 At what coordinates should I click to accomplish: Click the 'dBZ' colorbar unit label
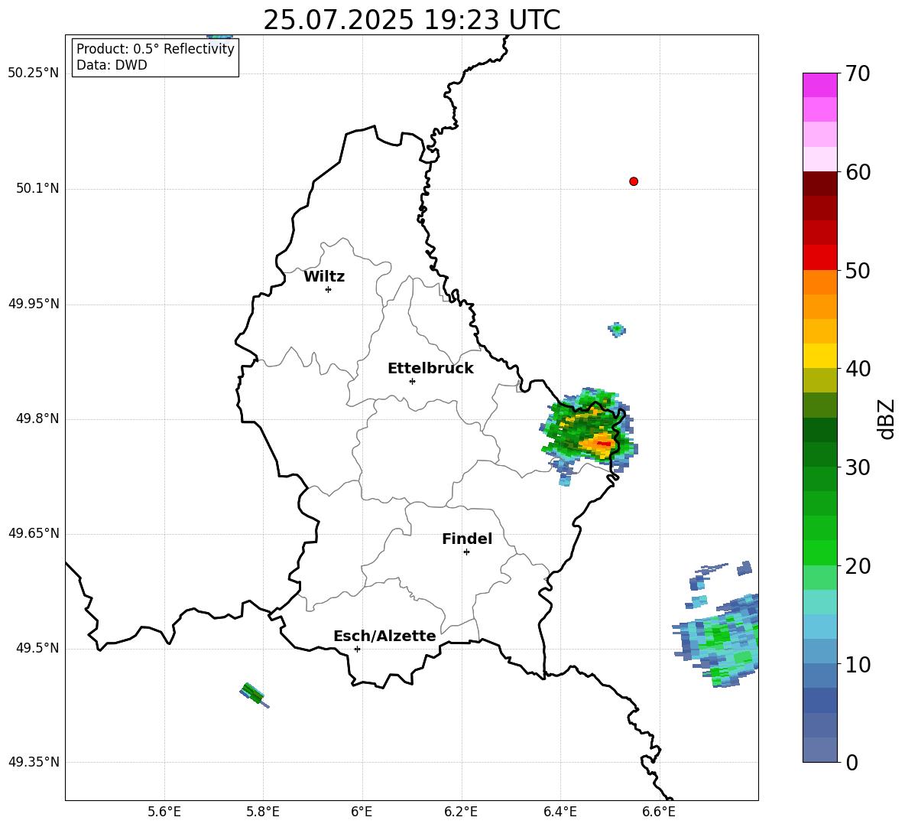pos(885,418)
